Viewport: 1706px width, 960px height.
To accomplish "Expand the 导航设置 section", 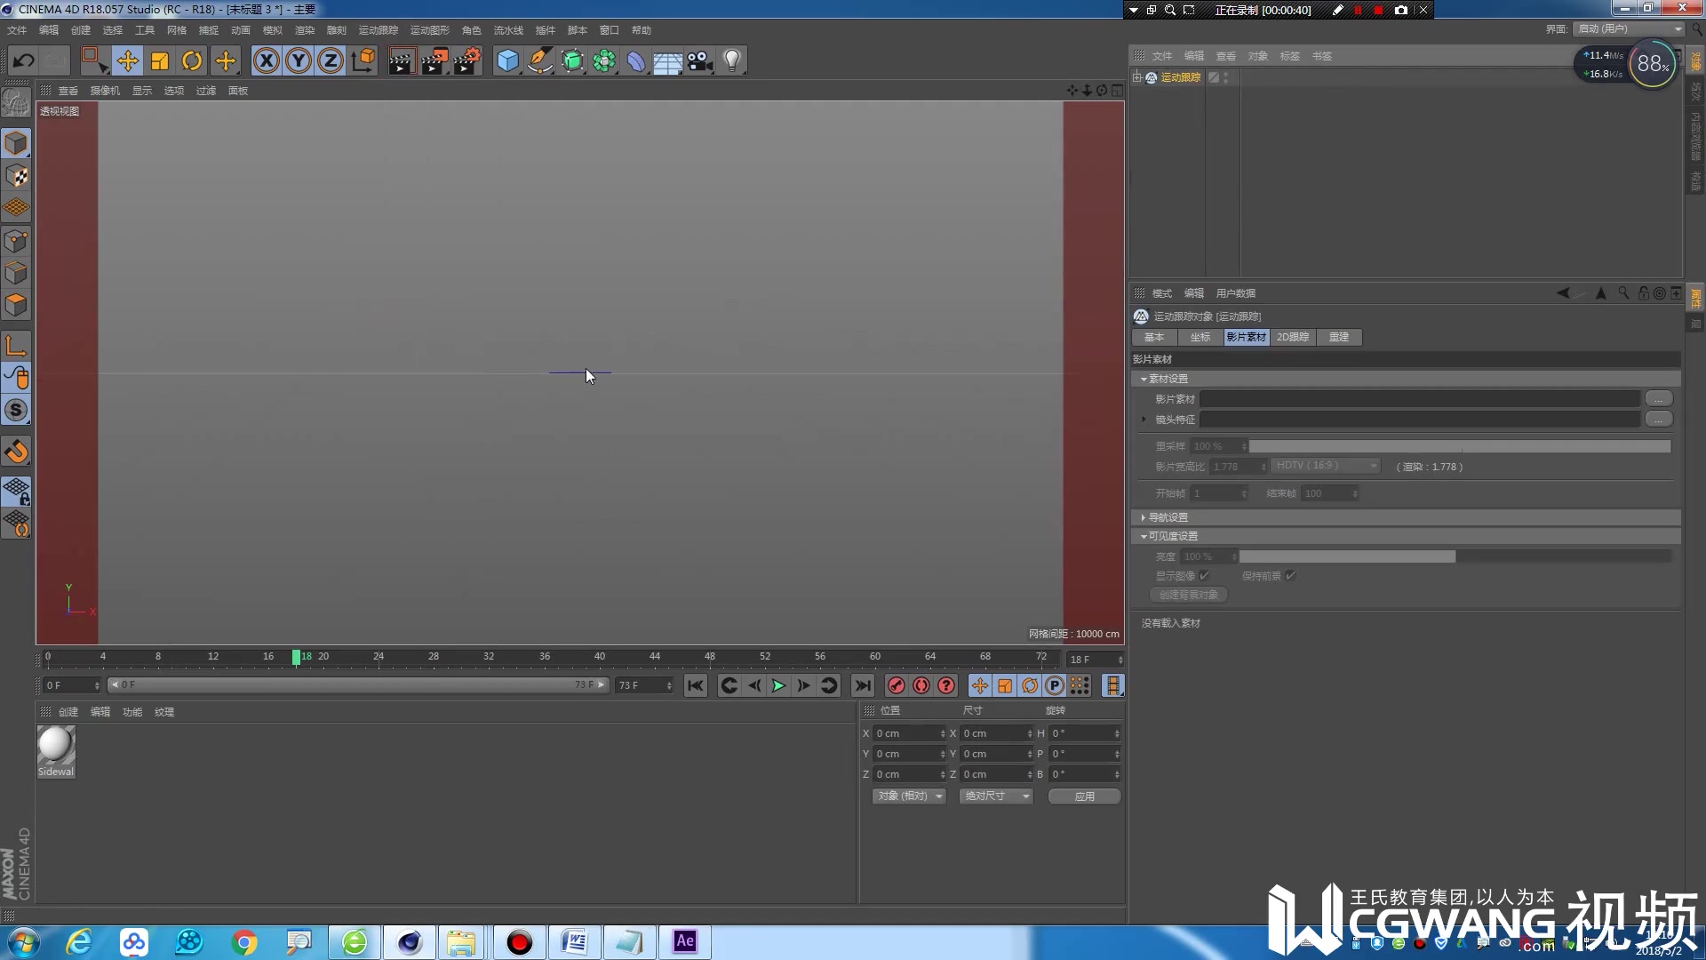I will click(x=1144, y=516).
